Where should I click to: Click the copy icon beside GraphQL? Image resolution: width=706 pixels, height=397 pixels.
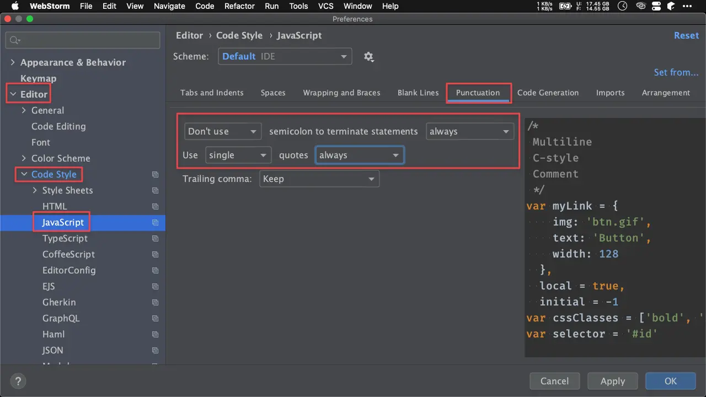[x=155, y=319]
